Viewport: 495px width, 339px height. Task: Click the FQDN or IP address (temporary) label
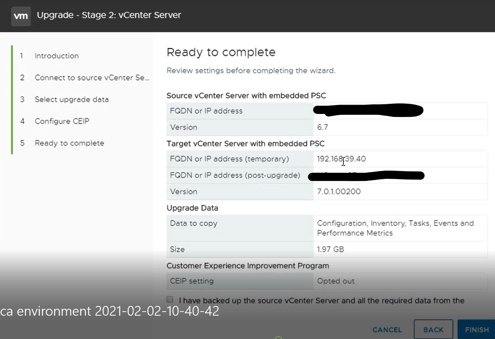229,159
